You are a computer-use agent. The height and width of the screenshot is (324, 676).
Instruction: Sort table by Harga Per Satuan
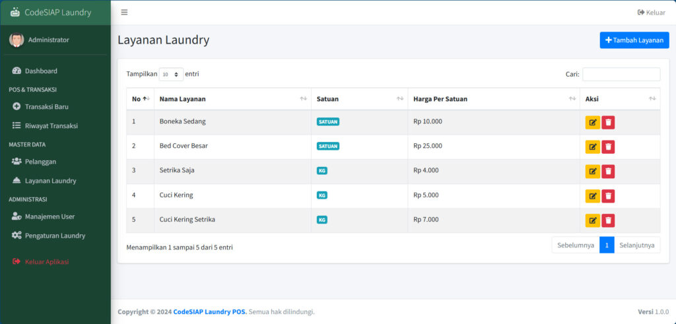pyautogui.click(x=492, y=99)
